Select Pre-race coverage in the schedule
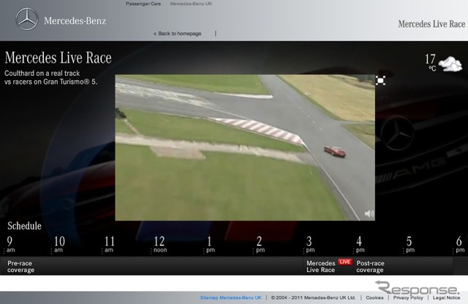This screenshot has height=304, width=468. [x=20, y=267]
